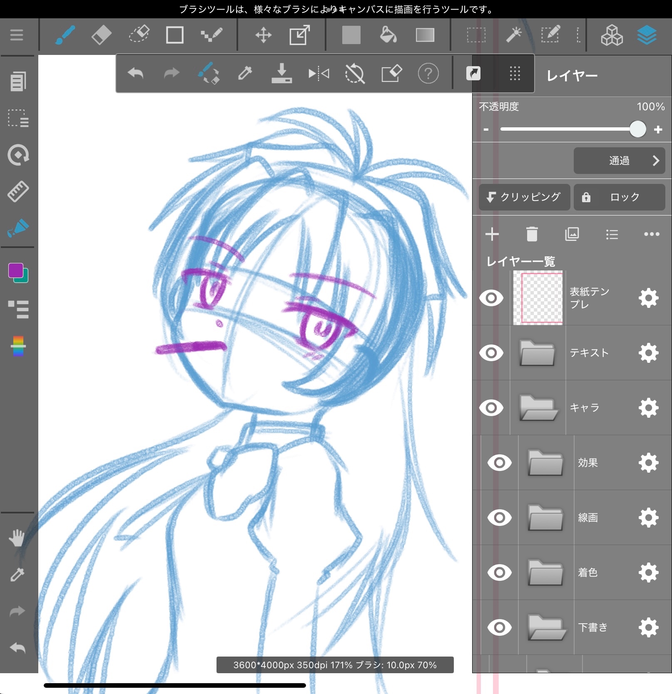
Task: Click the flip horizontal icon
Action: tap(319, 74)
